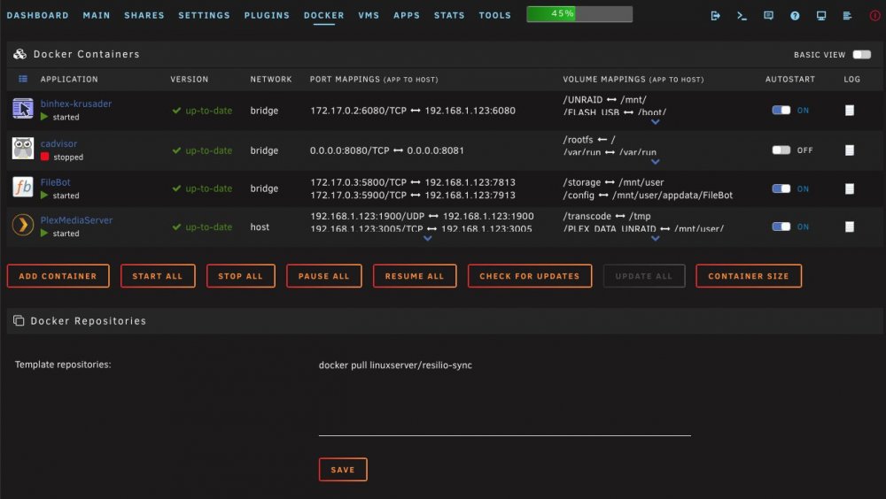Open the PlexMediaServer container link

coord(76,220)
